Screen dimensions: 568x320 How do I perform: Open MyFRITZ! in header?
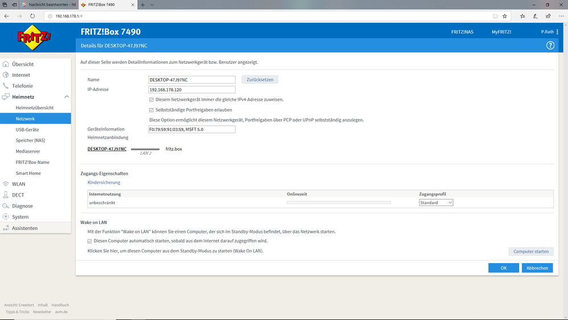coord(501,32)
